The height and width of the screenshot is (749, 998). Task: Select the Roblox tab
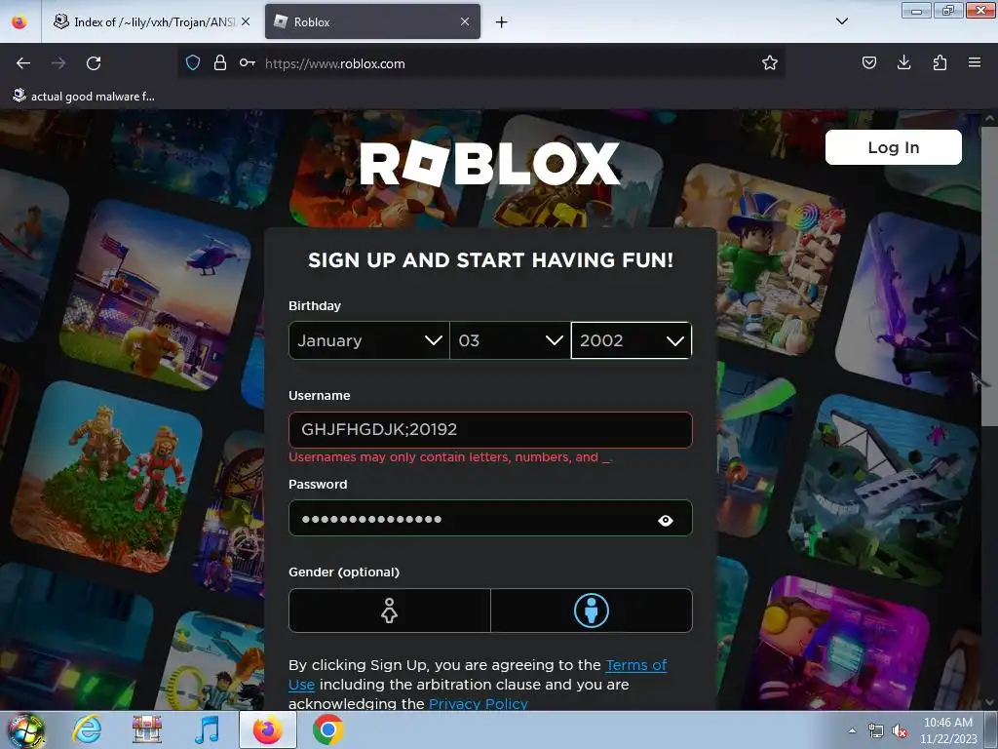point(372,22)
